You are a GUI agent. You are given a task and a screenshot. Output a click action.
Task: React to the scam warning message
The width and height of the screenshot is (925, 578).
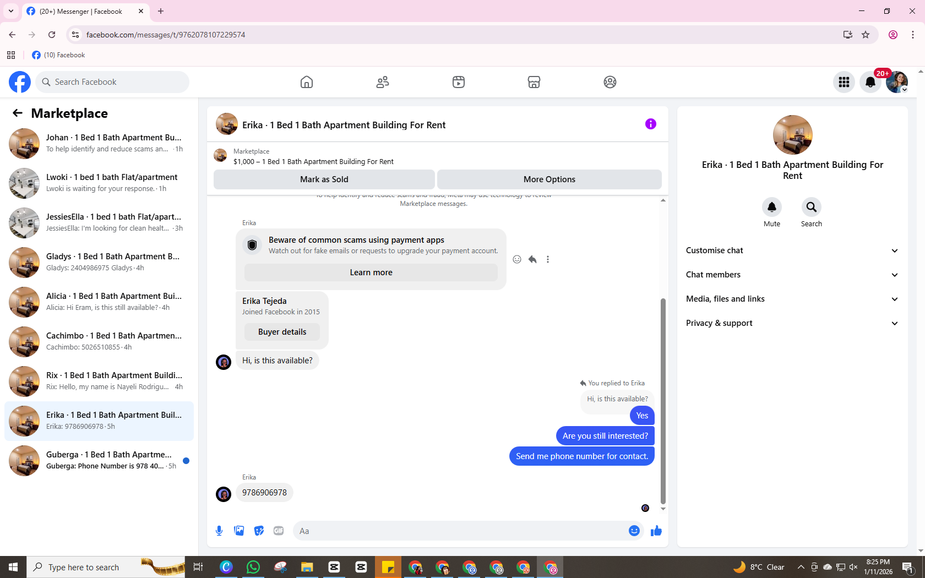click(517, 259)
